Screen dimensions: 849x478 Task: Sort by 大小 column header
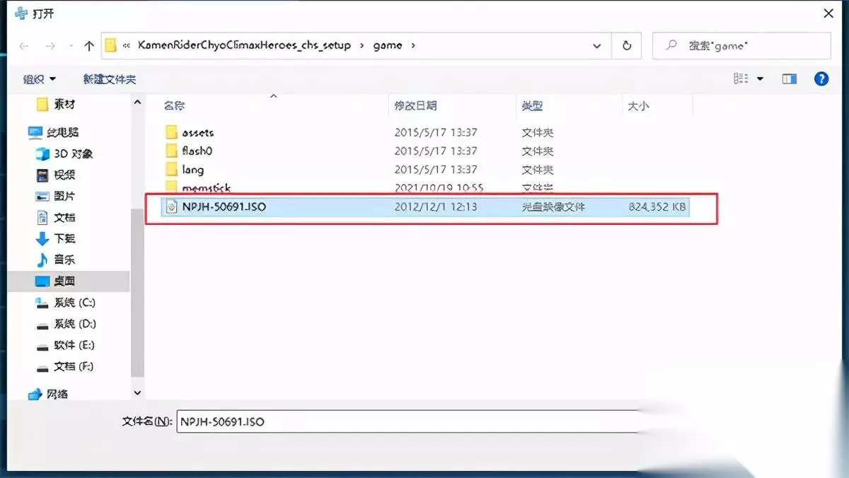638,106
